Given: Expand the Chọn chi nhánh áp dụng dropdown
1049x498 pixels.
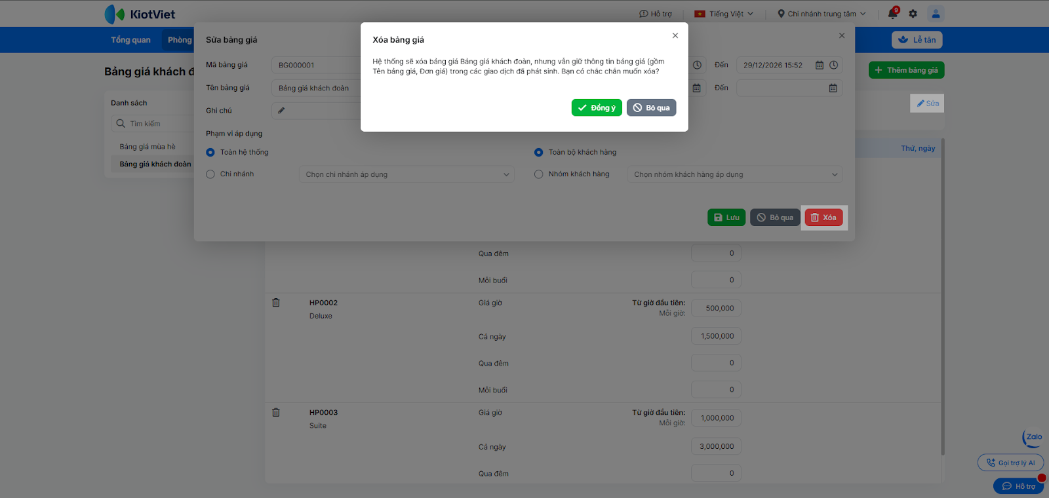Looking at the screenshot, I should point(406,174).
